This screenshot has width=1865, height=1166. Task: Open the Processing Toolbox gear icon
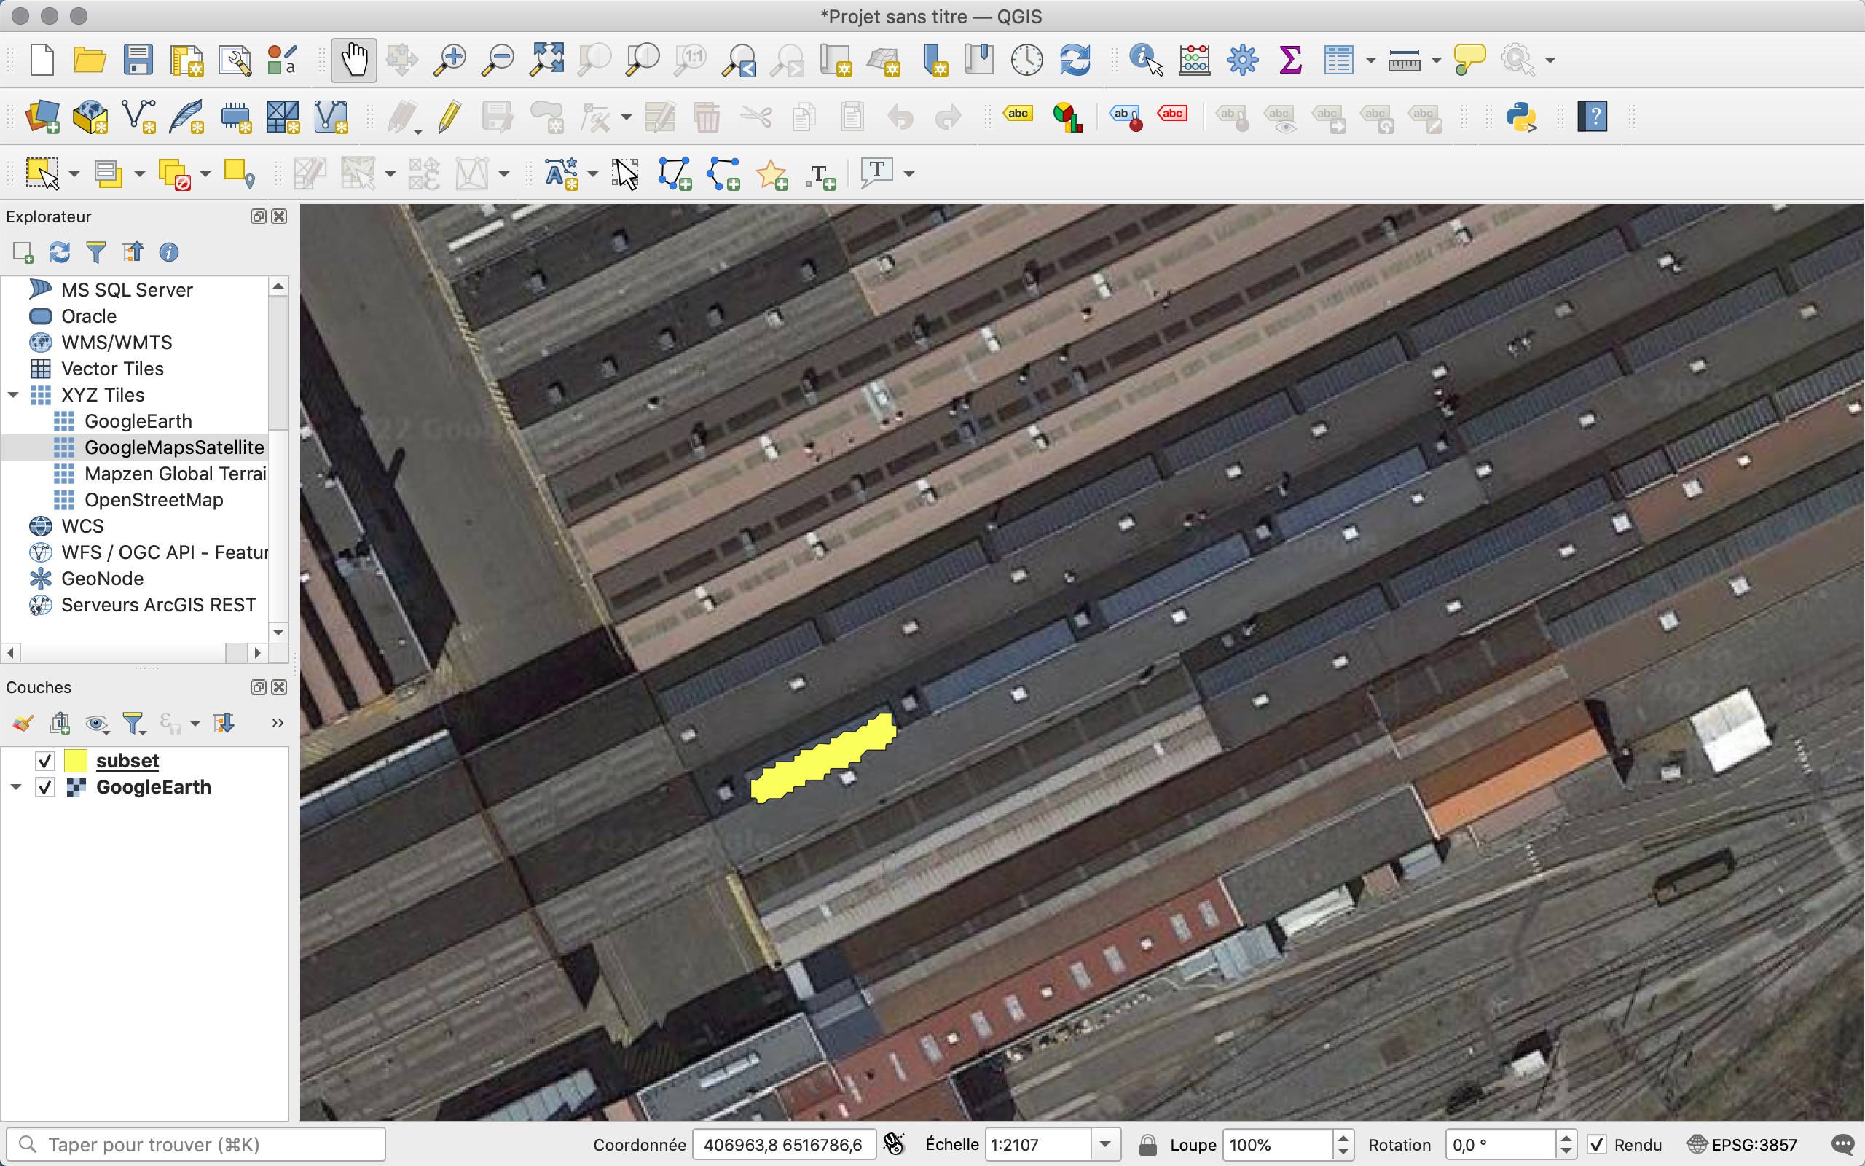1242,59
